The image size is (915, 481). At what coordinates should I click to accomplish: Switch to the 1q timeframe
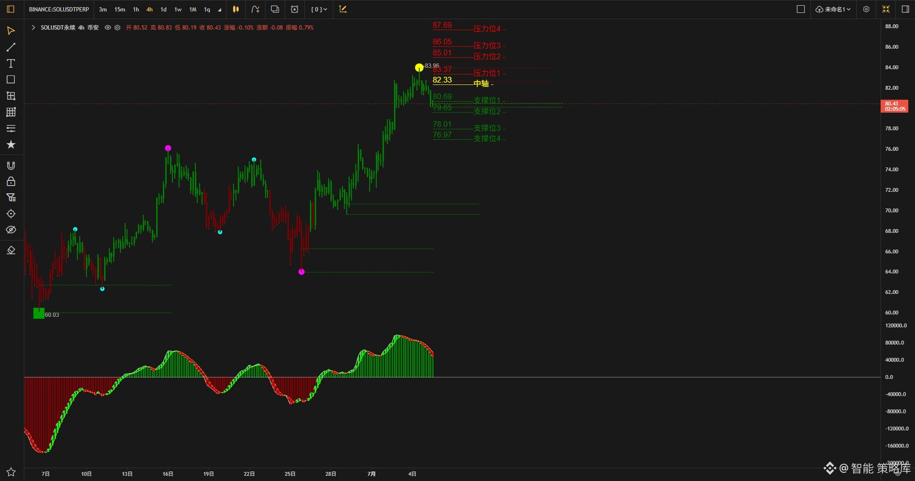(207, 10)
